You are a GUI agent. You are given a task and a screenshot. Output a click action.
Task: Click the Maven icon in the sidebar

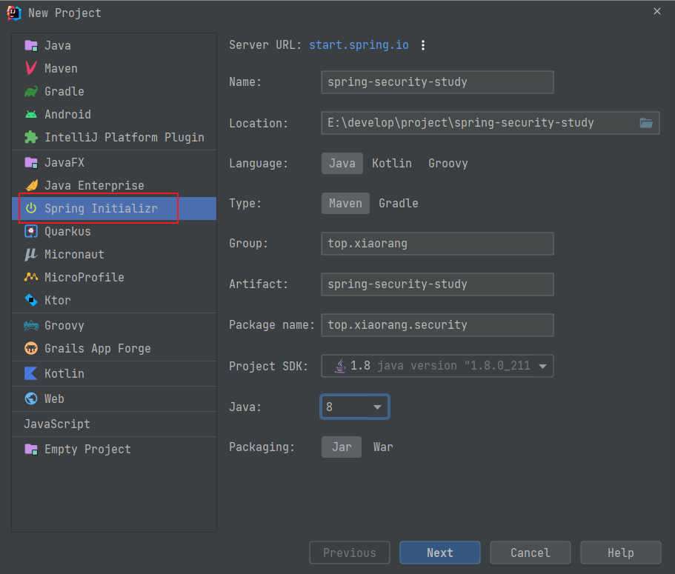pyautogui.click(x=31, y=68)
